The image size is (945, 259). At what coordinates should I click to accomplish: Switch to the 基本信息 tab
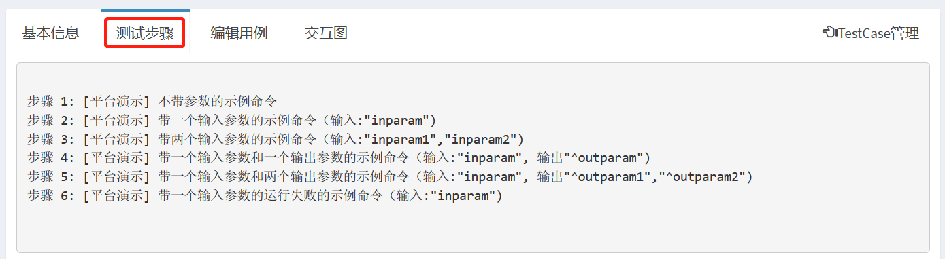51,33
